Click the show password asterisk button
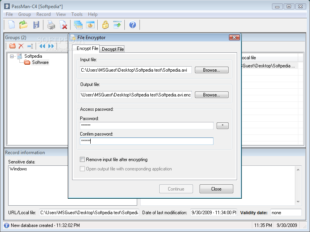 pos(222,125)
